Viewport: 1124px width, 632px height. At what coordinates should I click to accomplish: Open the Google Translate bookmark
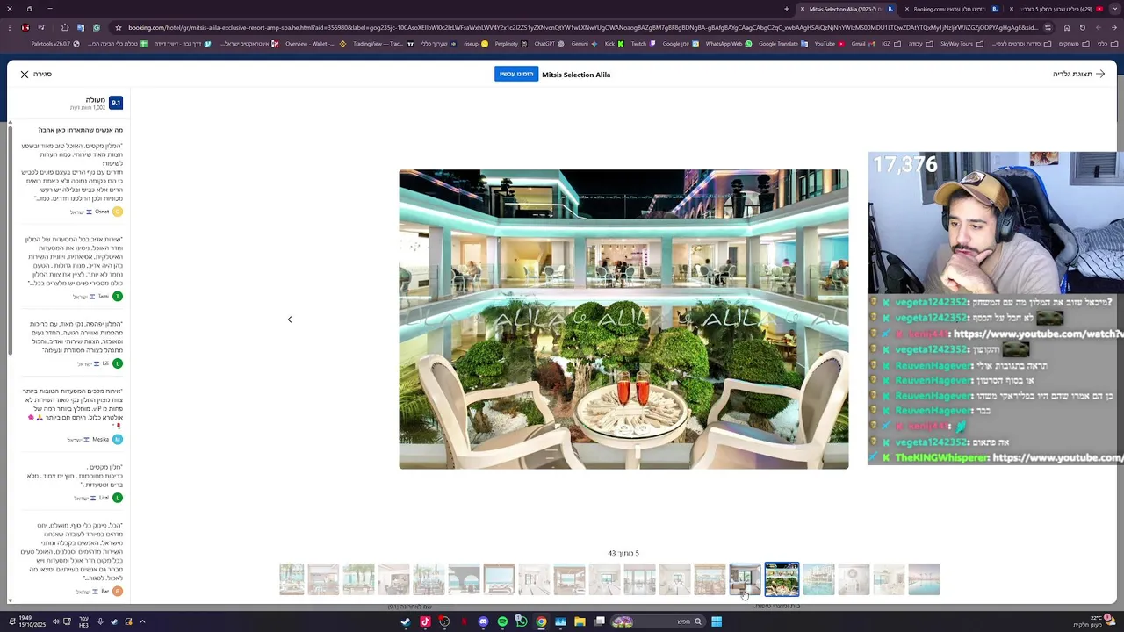point(782,44)
